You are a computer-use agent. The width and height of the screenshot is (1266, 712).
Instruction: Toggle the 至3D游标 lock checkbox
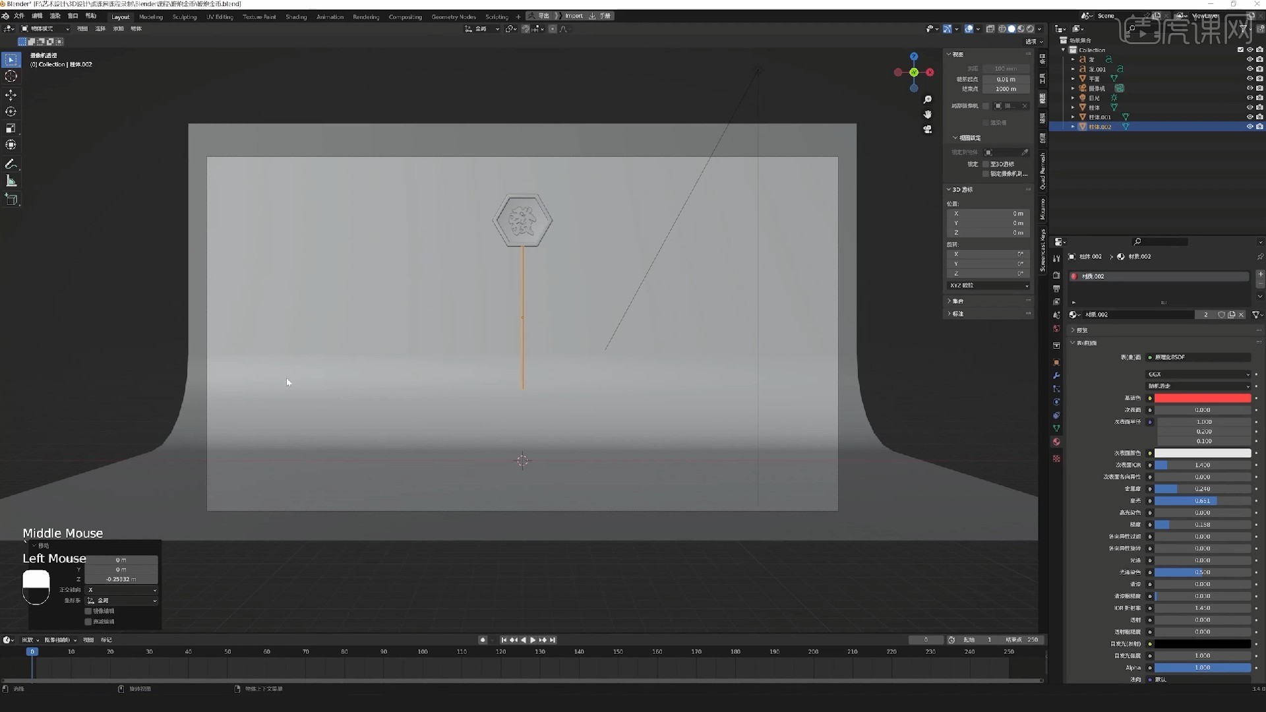click(986, 164)
